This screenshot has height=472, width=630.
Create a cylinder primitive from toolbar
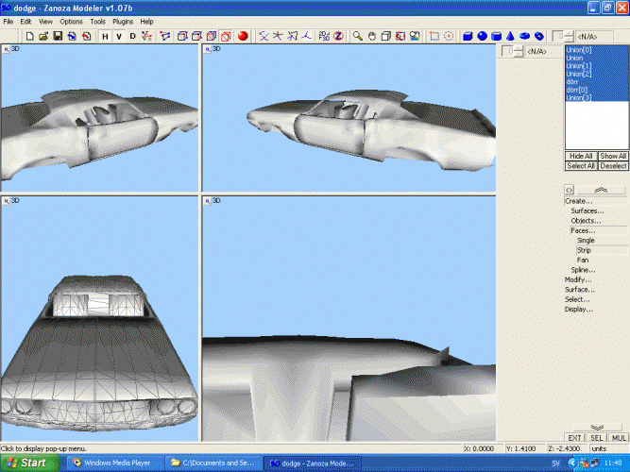pyautogui.click(x=497, y=36)
